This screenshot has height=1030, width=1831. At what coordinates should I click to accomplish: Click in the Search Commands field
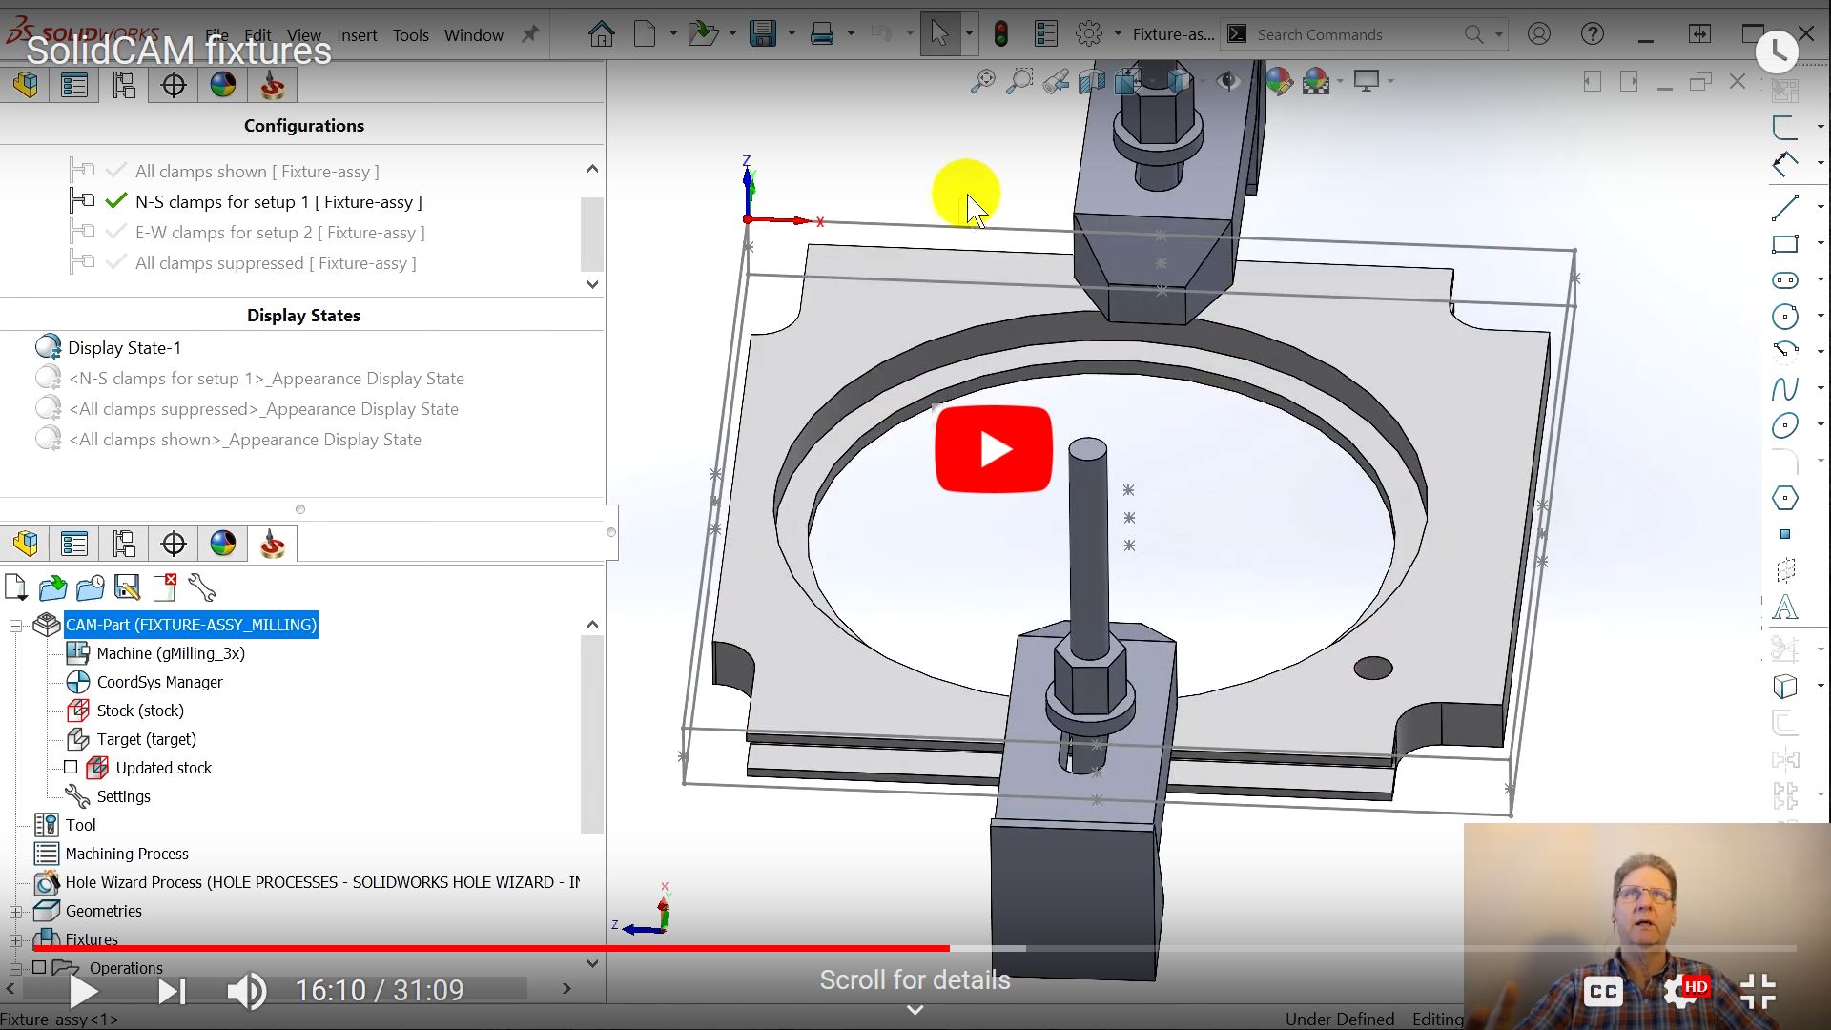(1354, 34)
